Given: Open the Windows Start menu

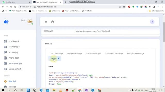Looking at the screenshot, I should 3,90.
